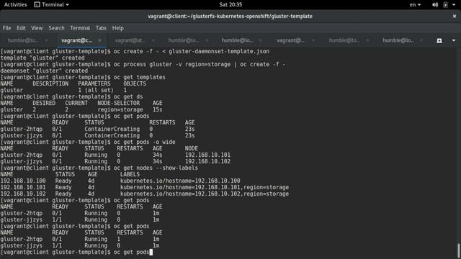Click node IP '192.168.10.101' in pods wide output
This screenshot has height=259, width=461.
(x=207, y=155)
